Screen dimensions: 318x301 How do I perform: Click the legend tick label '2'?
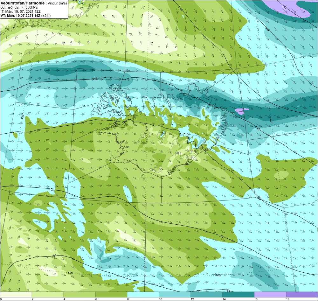[32, 299]
